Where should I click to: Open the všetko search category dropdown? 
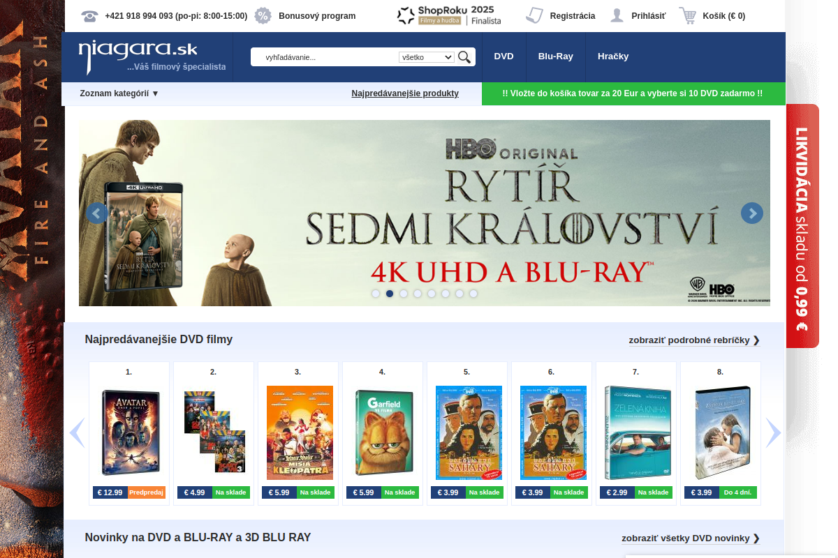(427, 57)
